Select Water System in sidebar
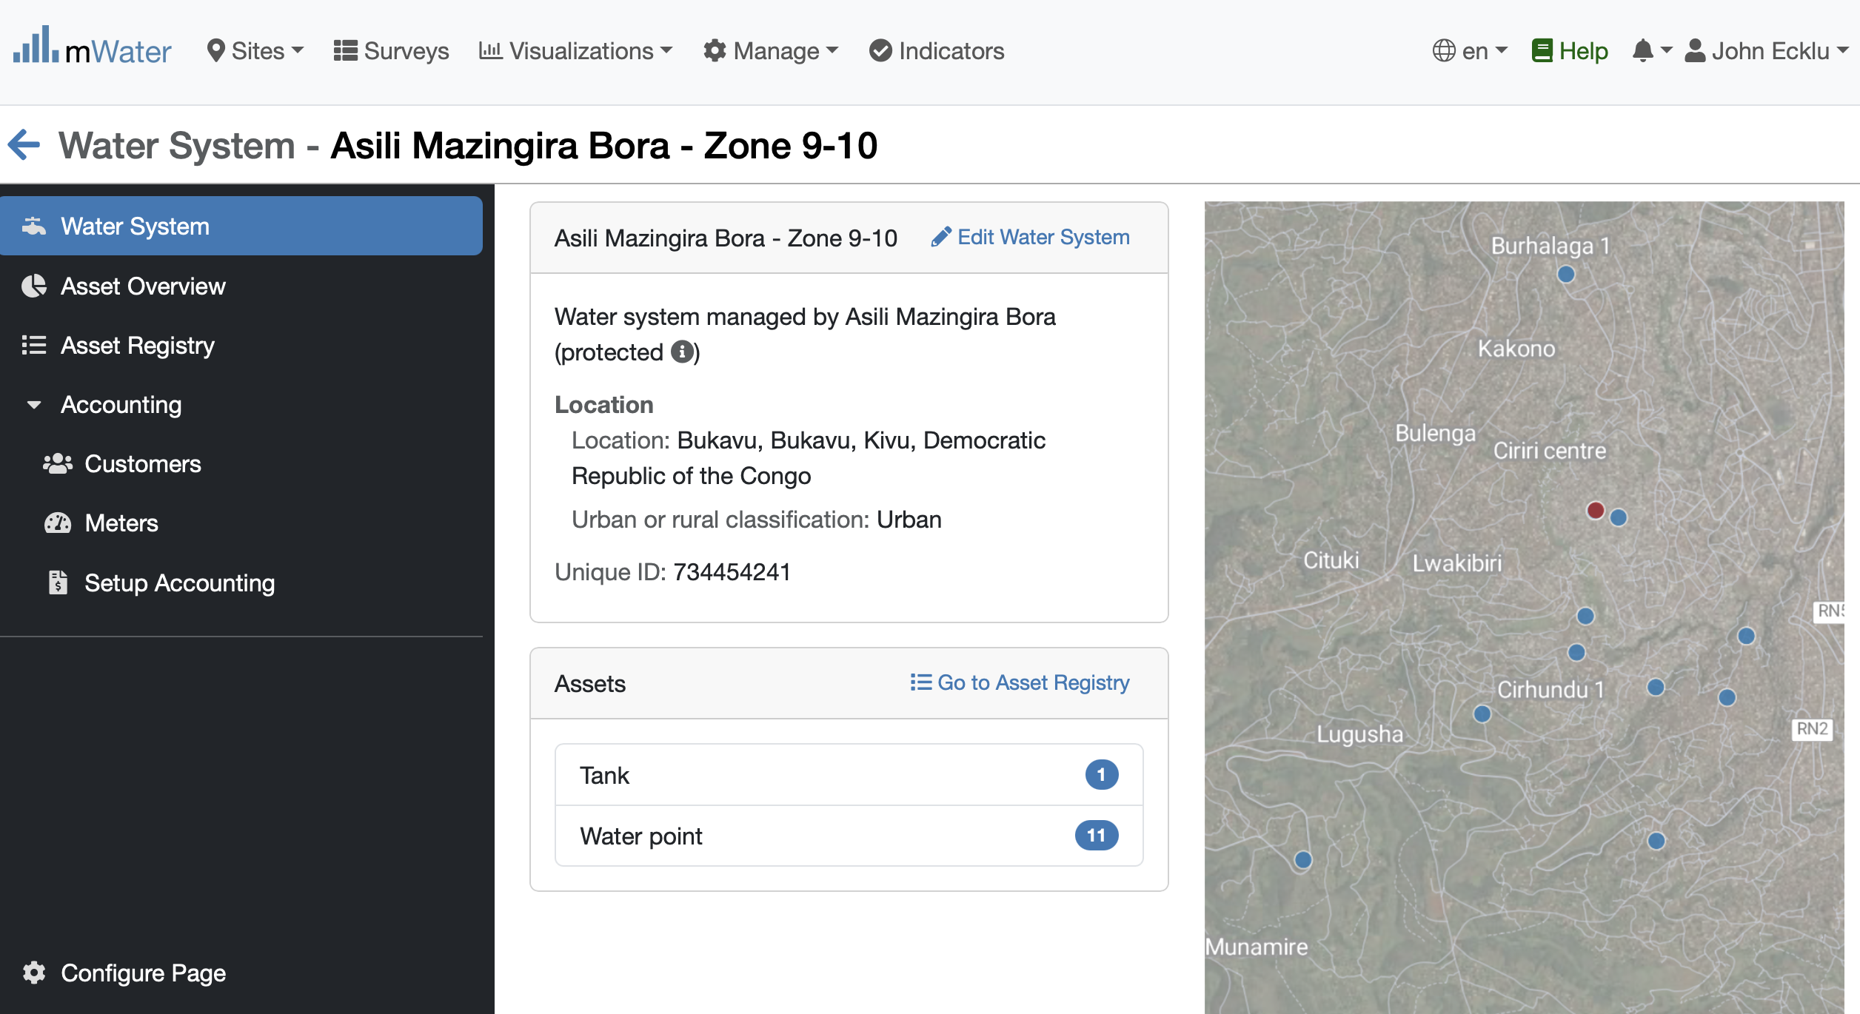 pos(241,226)
